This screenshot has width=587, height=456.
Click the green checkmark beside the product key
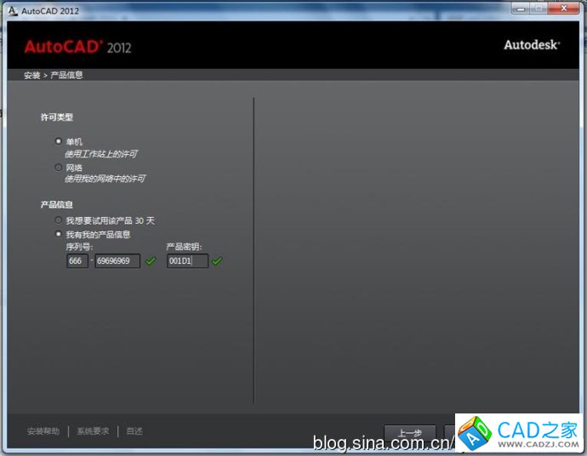click(217, 261)
